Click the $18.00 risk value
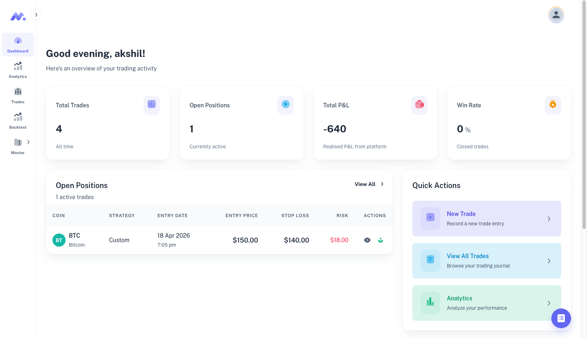The height and width of the screenshot is (338, 587). 339,240
